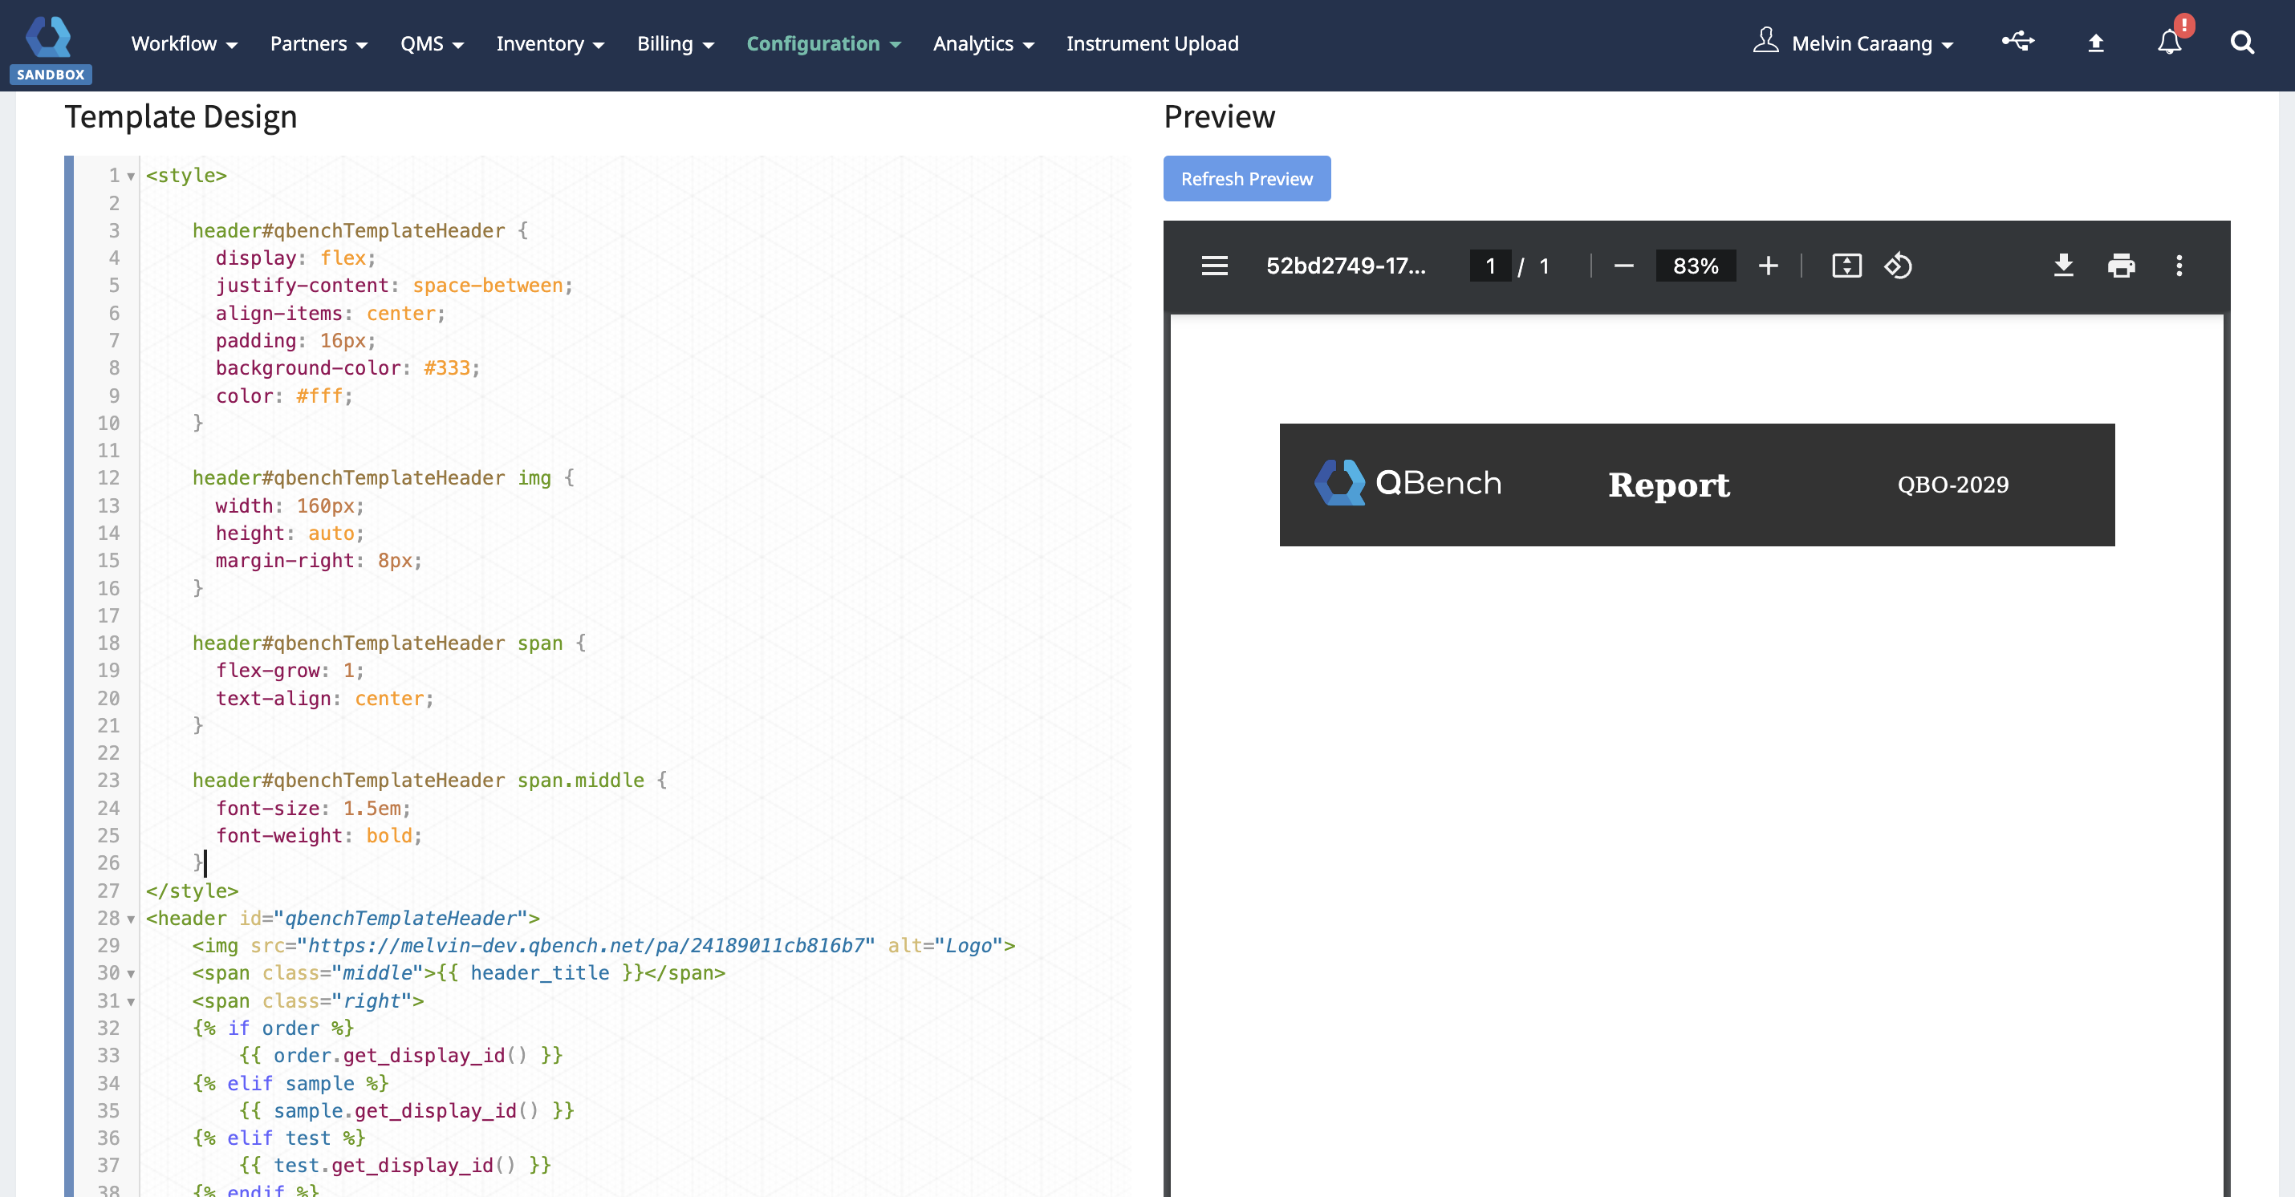This screenshot has width=2295, height=1197.
Task: Click the upload arrow icon in navbar
Action: coord(2095,43)
